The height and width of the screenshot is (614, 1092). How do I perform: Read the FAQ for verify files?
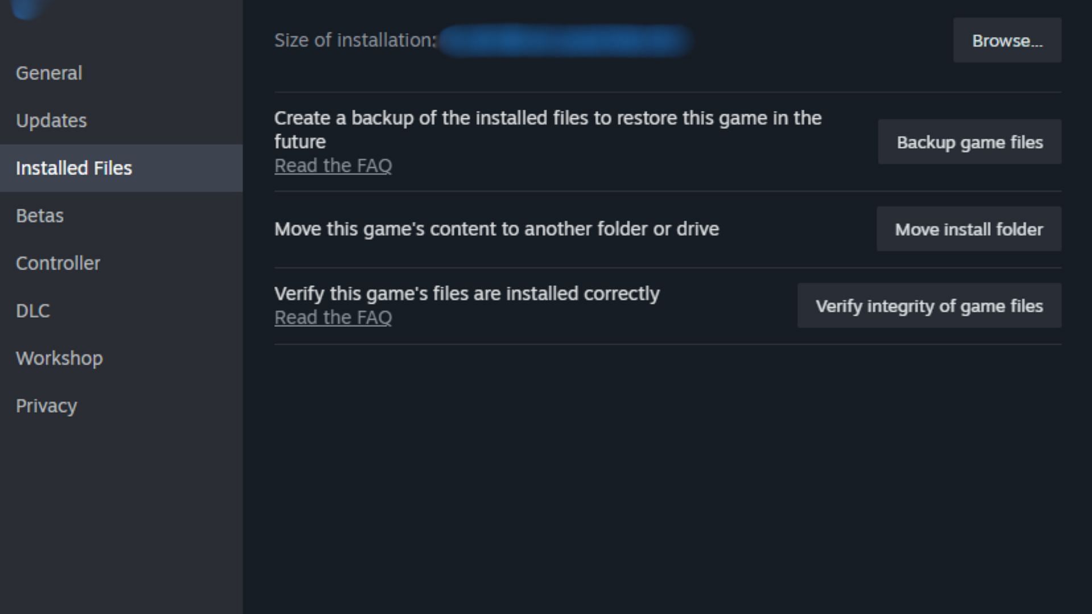[x=332, y=316]
